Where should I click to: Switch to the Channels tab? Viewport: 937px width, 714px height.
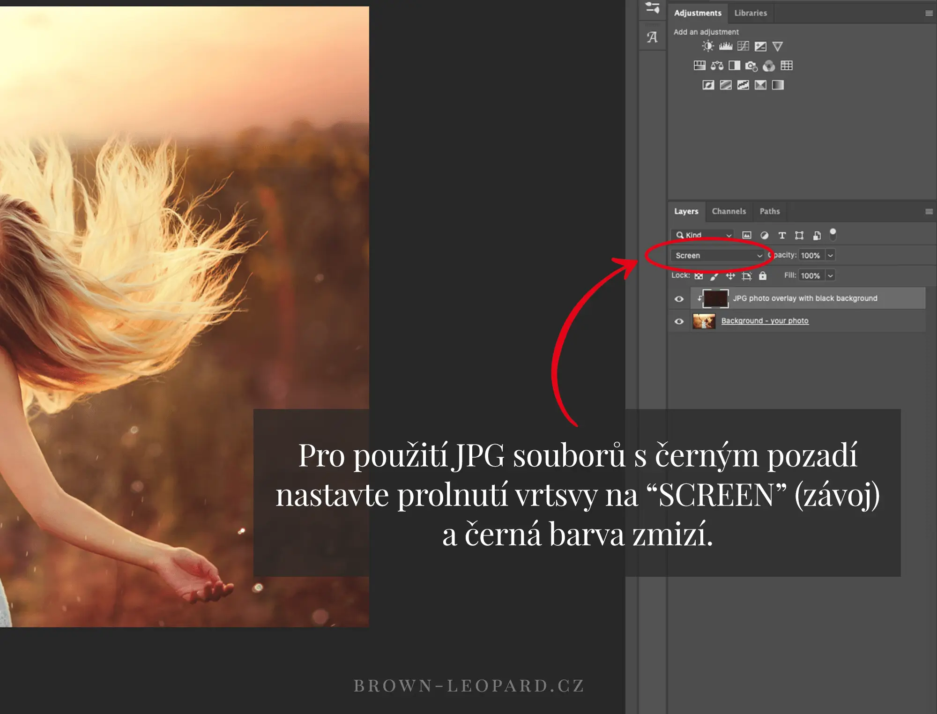pyautogui.click(x=729, y=211)
